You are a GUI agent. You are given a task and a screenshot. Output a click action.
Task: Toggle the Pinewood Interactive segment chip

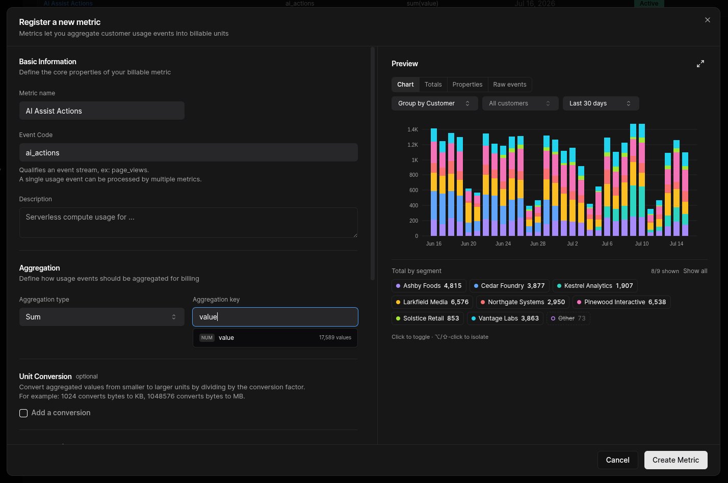(621, 302)
